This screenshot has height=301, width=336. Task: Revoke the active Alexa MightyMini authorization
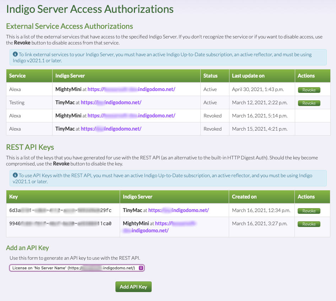coord(309,90)
